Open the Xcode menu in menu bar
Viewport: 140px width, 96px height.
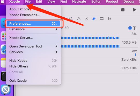(x=14, y=2)
